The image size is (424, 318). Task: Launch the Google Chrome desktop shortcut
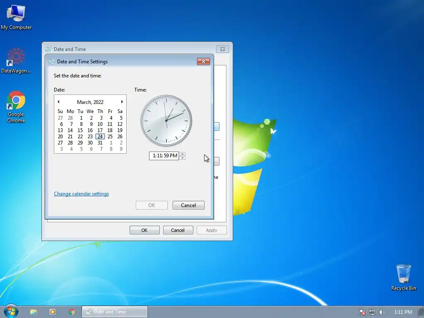pos(16,107)
